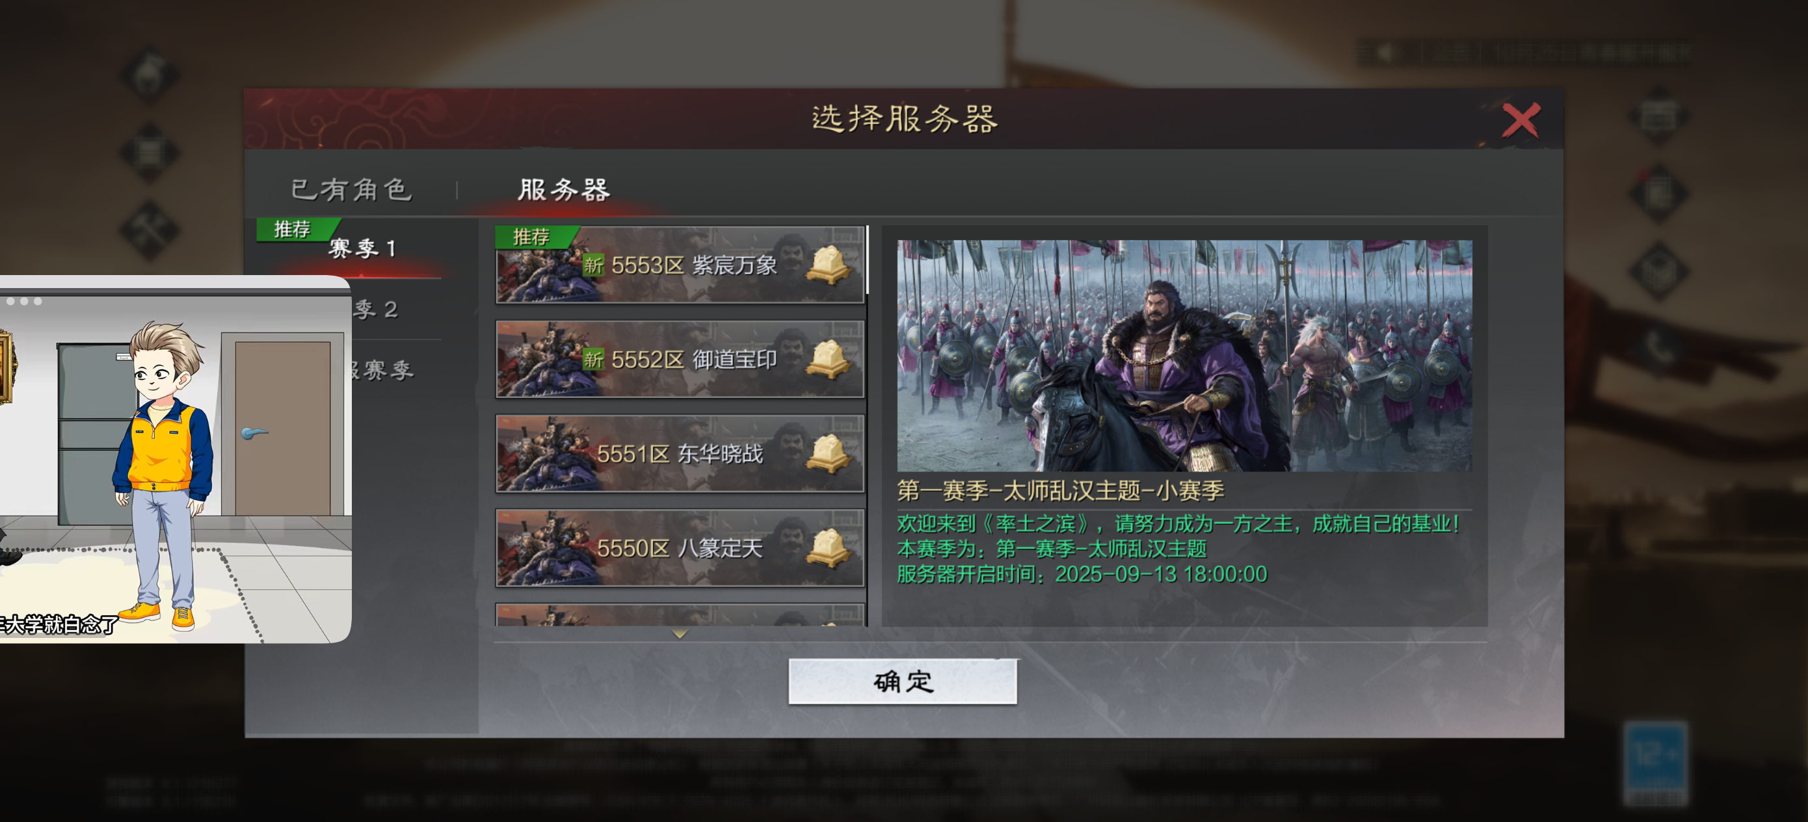1808x822 pixels.
Task: Click the 12+ age rating badge
Action: tap(1656, 762)
